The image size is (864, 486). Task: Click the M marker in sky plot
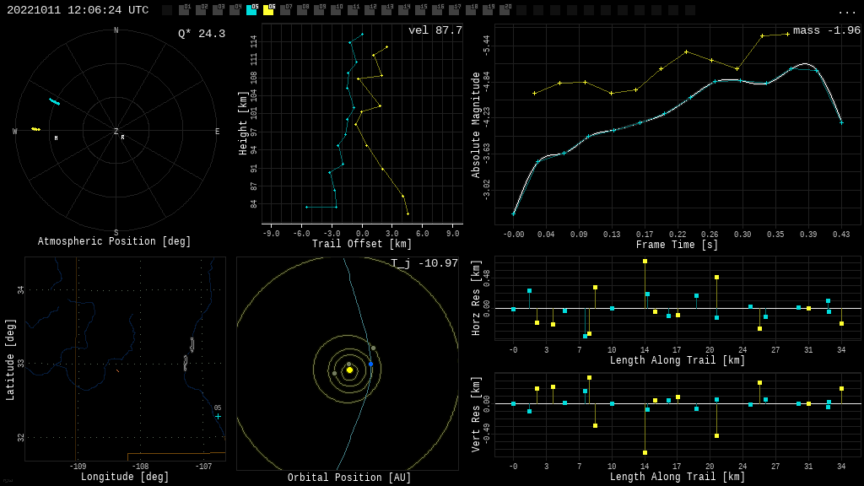coord(57,138)
